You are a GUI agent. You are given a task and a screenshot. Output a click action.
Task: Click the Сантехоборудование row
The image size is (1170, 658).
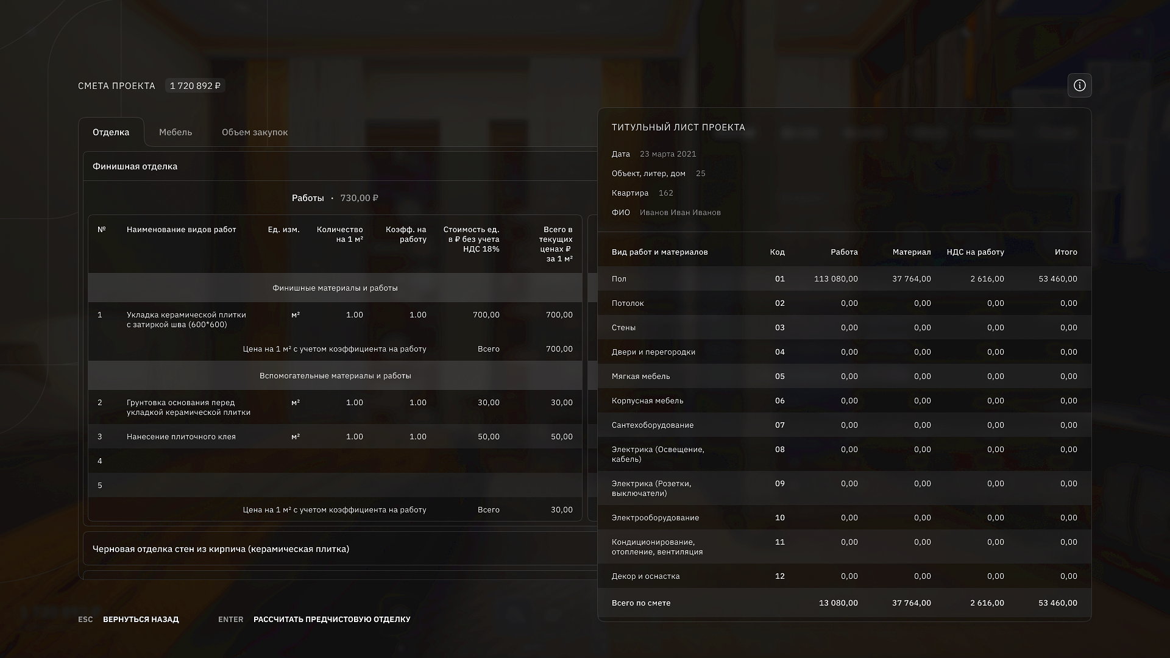pos(844,425)
